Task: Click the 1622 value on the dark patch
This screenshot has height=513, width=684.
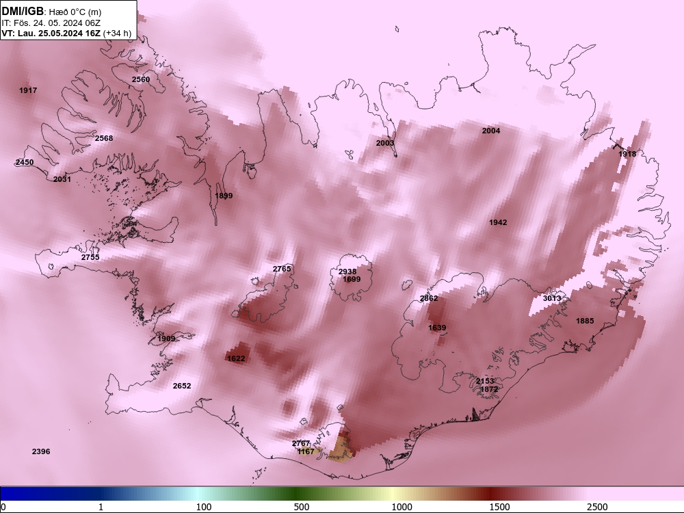Action: [236, 358]
